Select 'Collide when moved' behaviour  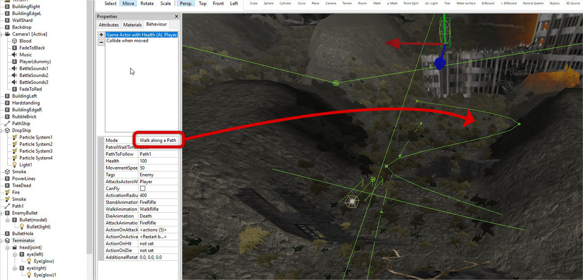(127, 40)
